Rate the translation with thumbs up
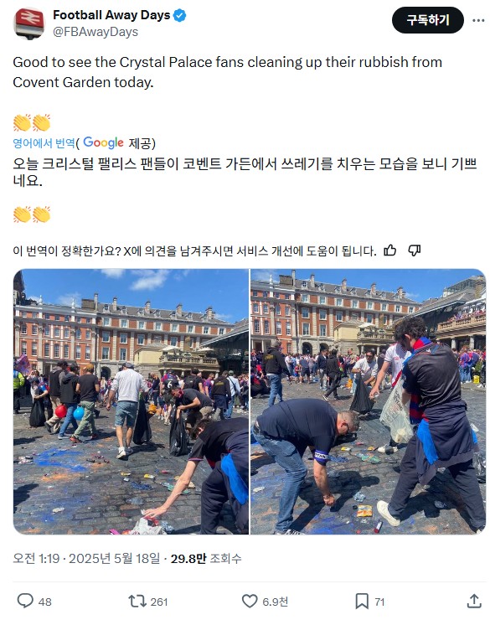 tap(390, 251)
